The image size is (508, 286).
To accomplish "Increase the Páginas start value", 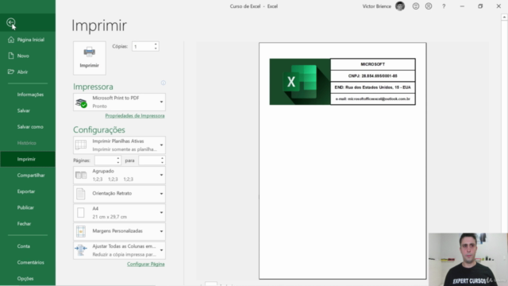I will [118, 158].
